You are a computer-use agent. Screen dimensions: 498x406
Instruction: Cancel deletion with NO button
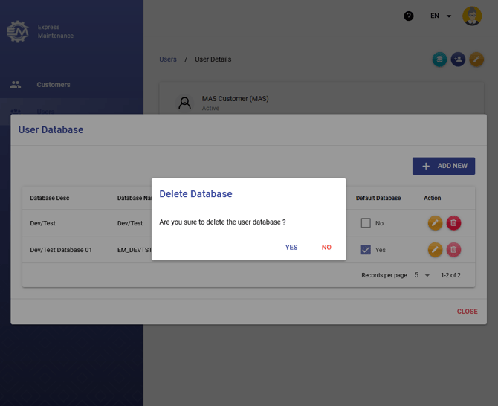point(326,248)
